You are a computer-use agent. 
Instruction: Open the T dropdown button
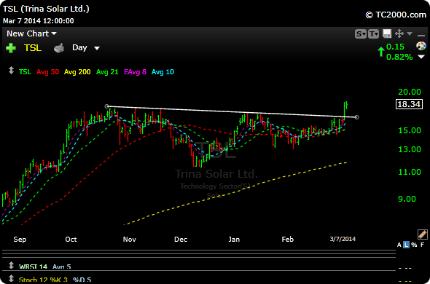click(373, 34)
